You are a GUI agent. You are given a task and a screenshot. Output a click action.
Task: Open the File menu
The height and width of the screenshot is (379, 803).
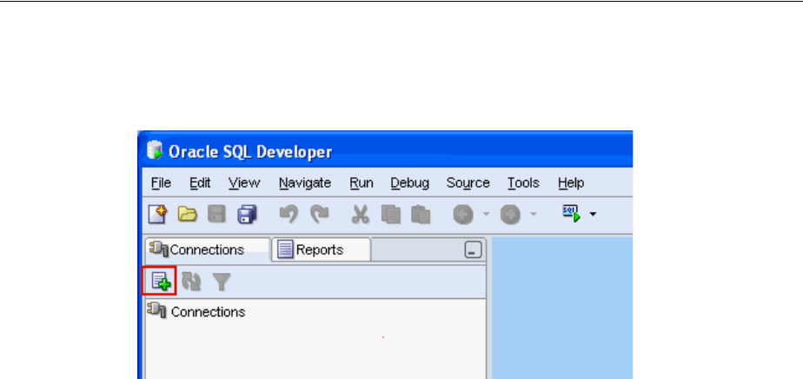click(x=162, y=183)
